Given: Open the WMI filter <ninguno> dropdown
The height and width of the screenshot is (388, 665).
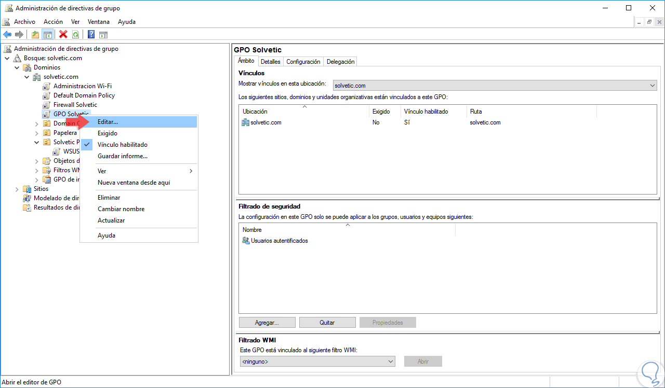Looking at the screenshot, I should [x=317, y=362].
